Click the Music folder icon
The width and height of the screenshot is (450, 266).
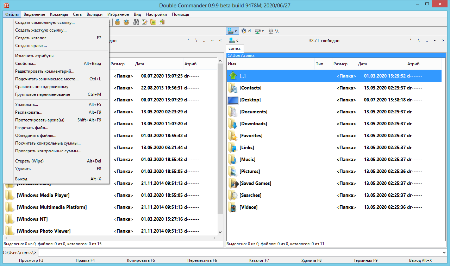(x=233, y=159)
